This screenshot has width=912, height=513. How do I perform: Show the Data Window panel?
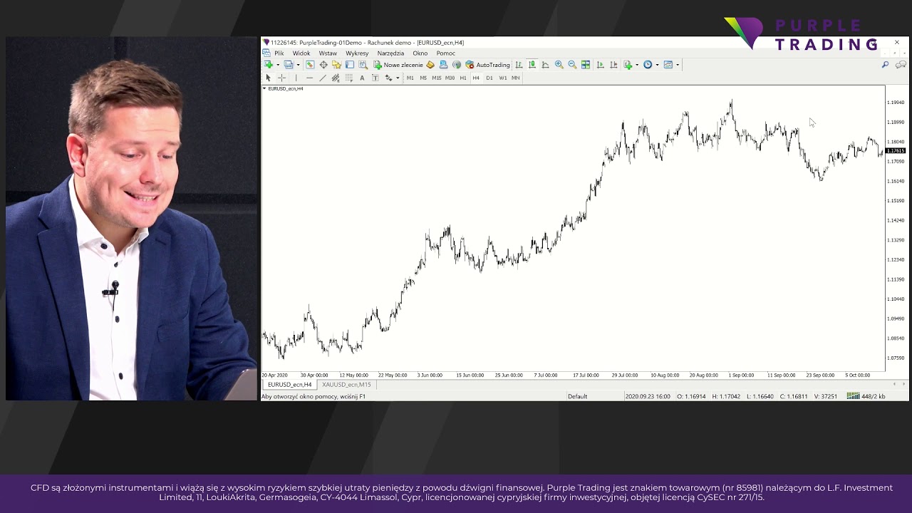point(323,65)
